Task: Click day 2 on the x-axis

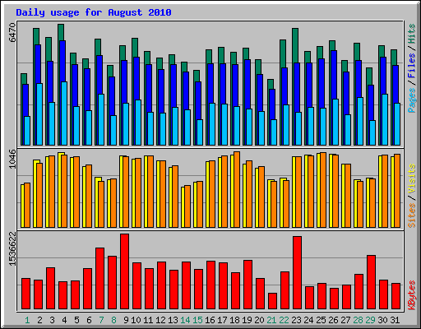Action: (x=39, y=320)
